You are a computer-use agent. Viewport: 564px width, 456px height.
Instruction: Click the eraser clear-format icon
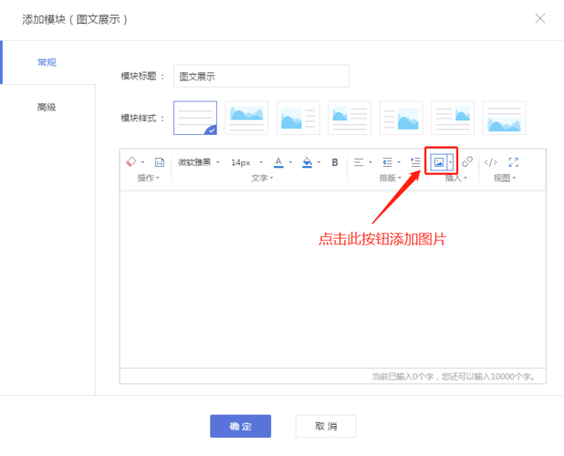(x=131, y=162)
